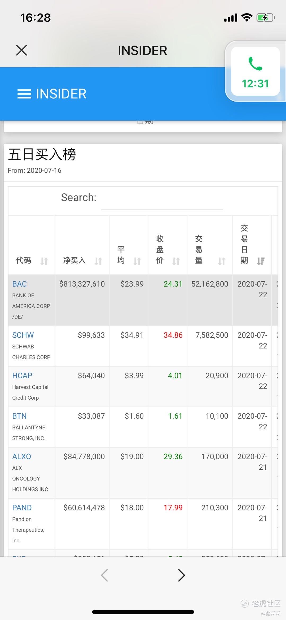
Task: Select the Harvest Capital Credit Corp name
Action: click(x=30, y=392)
